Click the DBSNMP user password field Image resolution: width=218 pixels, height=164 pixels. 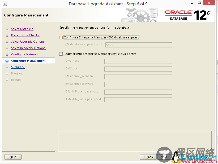point(138,92)
